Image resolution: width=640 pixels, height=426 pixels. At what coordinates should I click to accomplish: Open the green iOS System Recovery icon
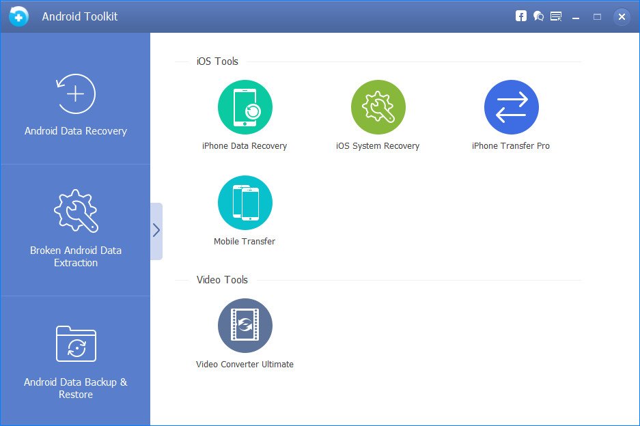[x=378, y=107]
